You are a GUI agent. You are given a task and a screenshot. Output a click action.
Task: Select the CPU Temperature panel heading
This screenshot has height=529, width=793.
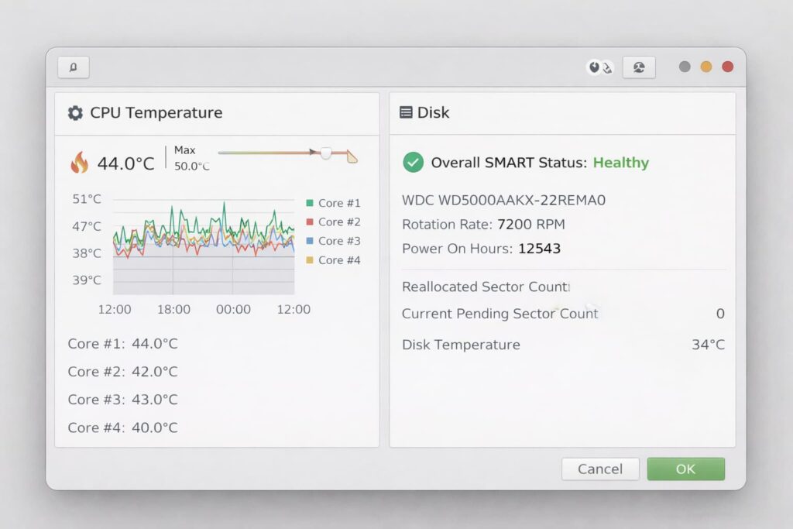(x=156, y=113)
